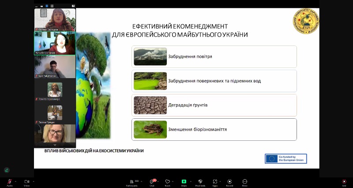Click globe and tree illustration
The width and height of the screenshot is (353, 188).
(93, 86)
